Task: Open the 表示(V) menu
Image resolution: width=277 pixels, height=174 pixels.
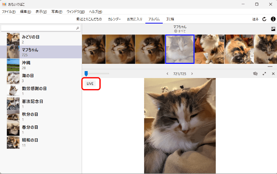Action: [x=41, y=12]
